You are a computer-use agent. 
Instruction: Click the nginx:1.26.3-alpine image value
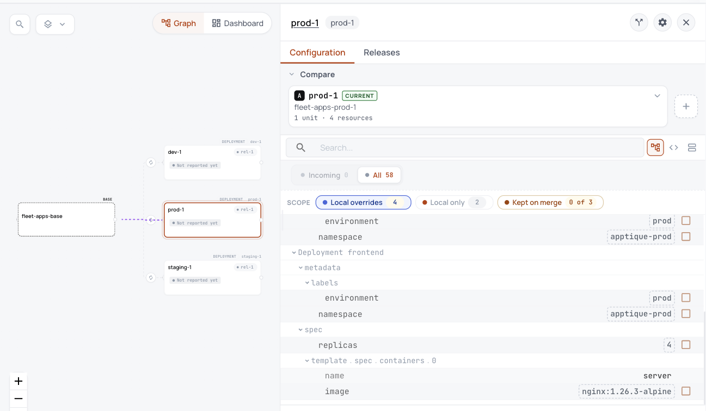click(626, 391)
